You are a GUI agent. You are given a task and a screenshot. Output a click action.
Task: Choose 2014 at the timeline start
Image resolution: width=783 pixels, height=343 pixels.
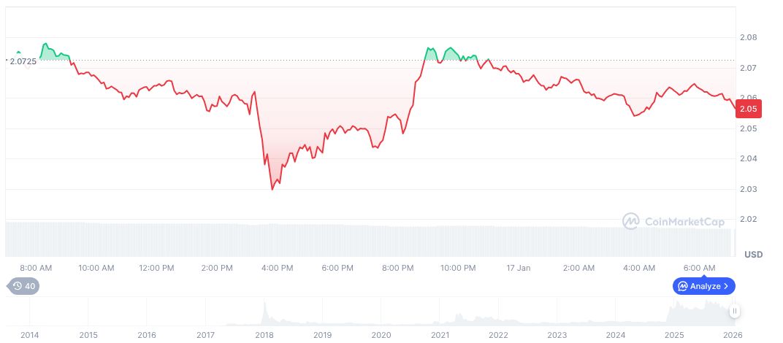(x=30, y=335)
